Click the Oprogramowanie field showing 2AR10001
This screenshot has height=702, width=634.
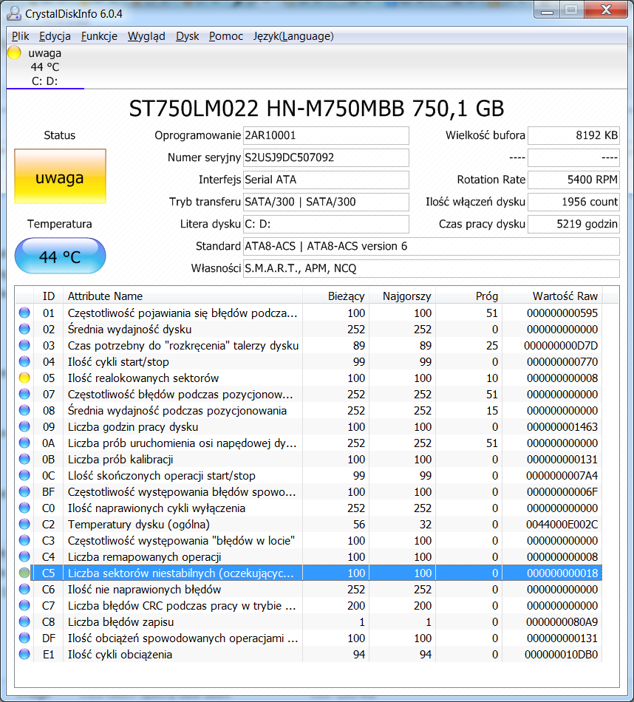coord(326,135)
